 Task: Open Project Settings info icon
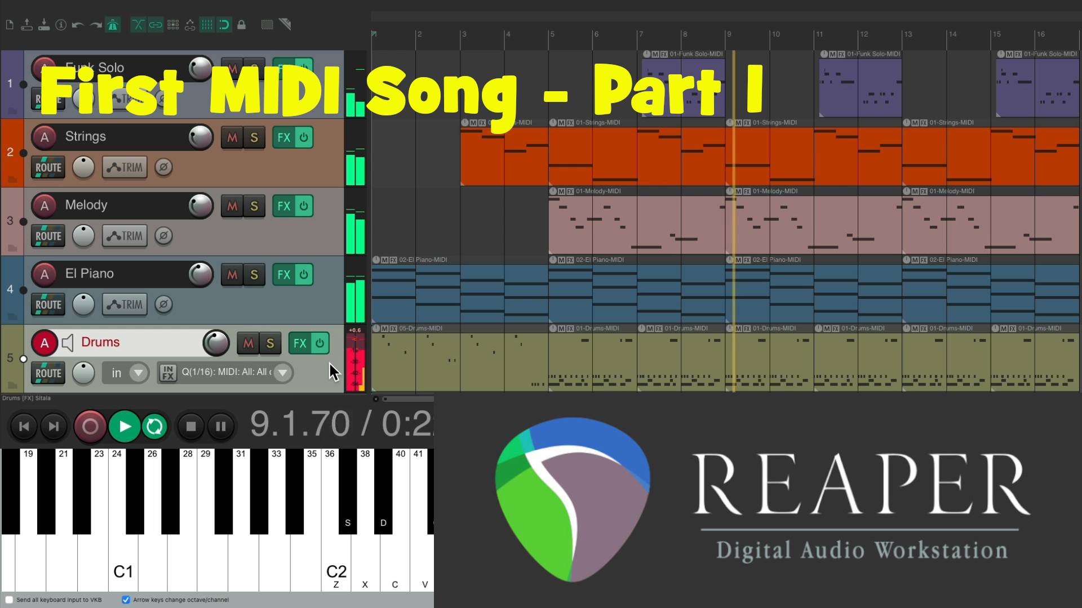tap(61, 25)
